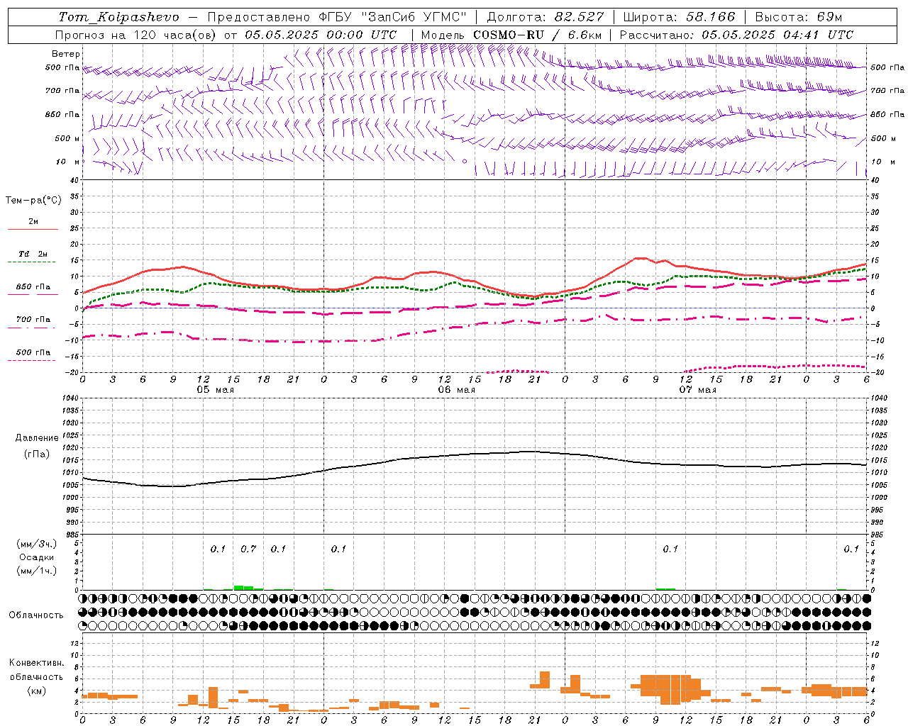The width and height of the screenshot is (908, 726).
Task: Click the (гПа) unit label under Давление
Action: coord(36,454)
